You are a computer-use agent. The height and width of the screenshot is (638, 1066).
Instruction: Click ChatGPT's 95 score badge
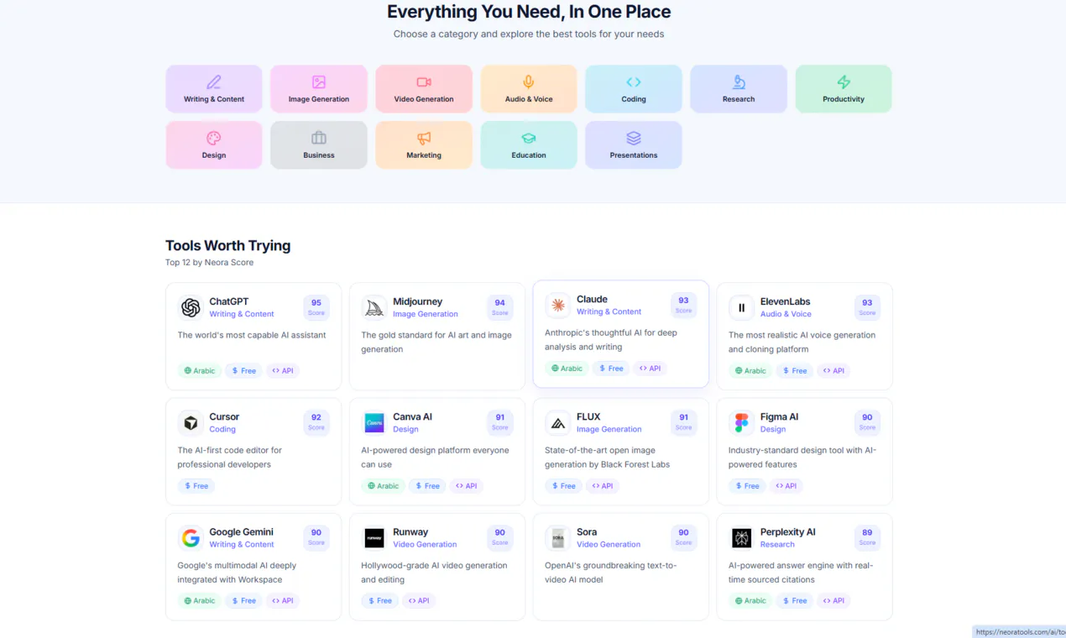click(316, 307)
